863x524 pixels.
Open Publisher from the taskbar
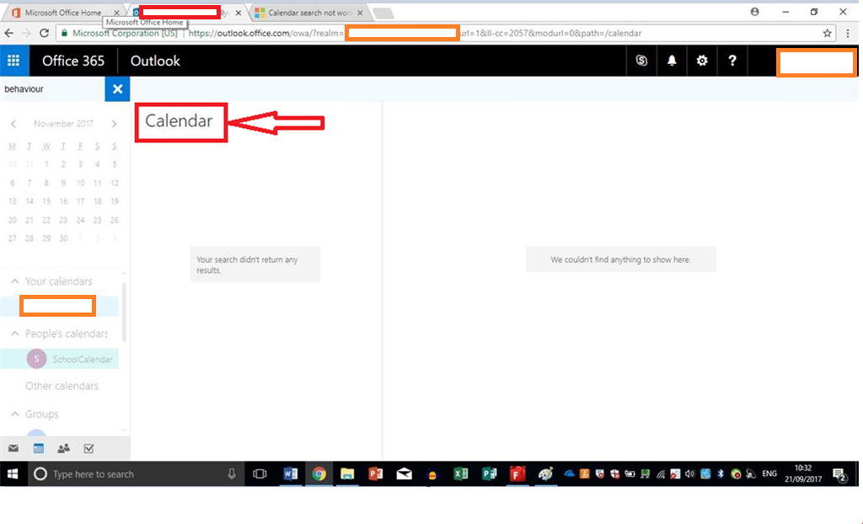click(490, 474)
